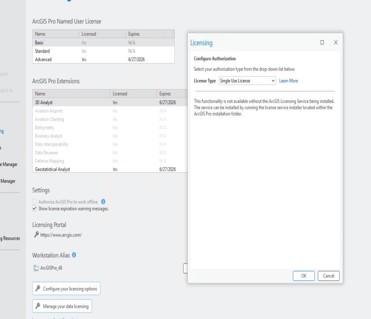Viewport: 371px width, 319px height.
Task: Click Manage your data licensing button
Action: (x=62, y=306)
